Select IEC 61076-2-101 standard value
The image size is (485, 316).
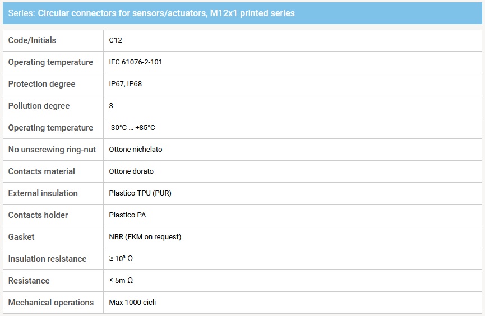click(x=136, y=62)
